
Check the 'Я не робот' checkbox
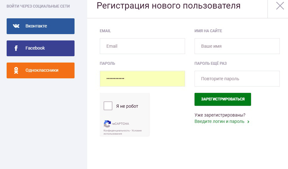[108, 106]
